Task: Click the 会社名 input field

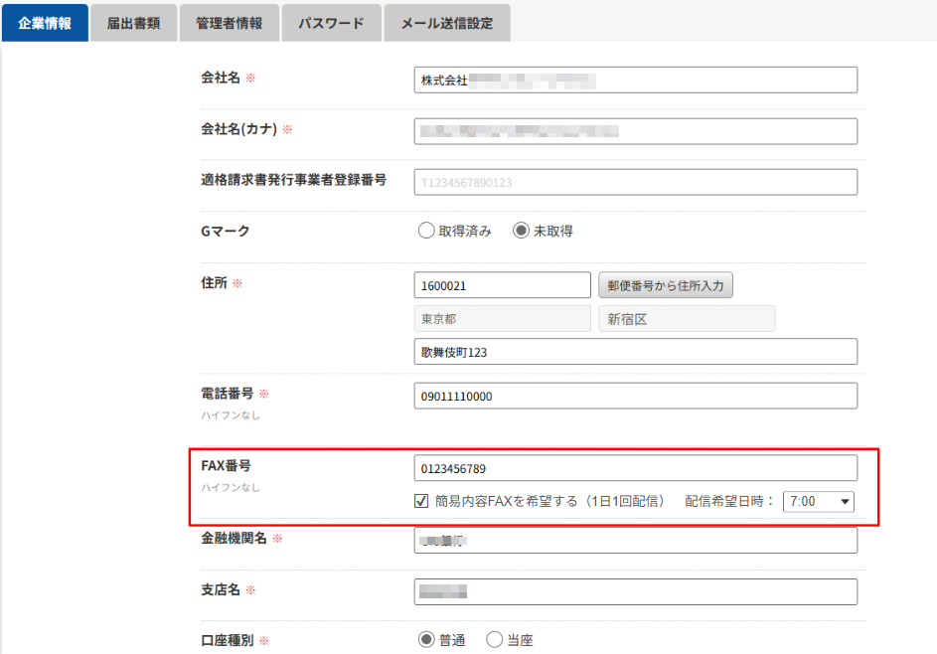Action: [x=635, y=80]
